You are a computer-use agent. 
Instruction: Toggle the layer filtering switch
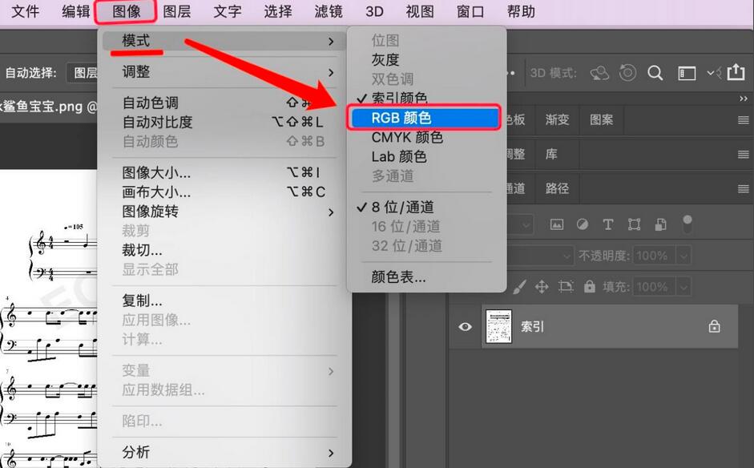pos(687,223)
